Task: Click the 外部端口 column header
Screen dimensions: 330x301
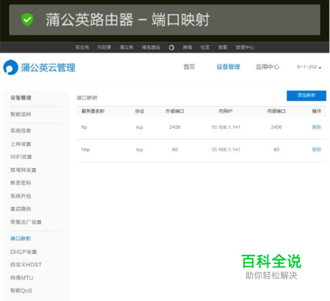Action: click(x=175, y=111)
